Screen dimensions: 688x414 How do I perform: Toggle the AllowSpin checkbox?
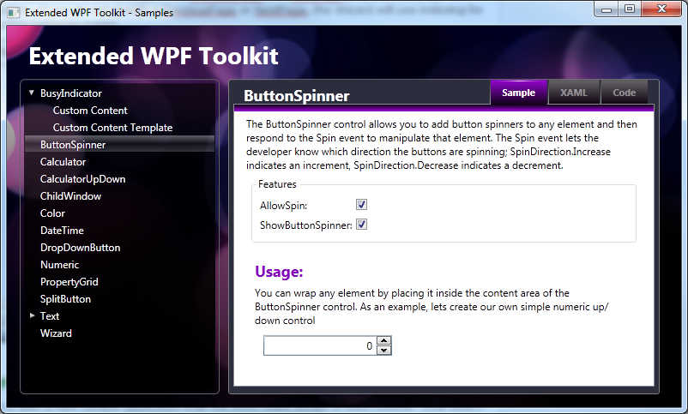(x=361, y=204)
